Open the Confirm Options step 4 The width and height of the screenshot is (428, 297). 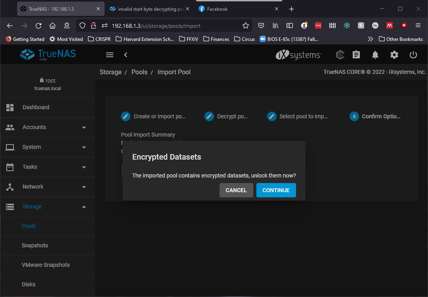coord(375,116)
